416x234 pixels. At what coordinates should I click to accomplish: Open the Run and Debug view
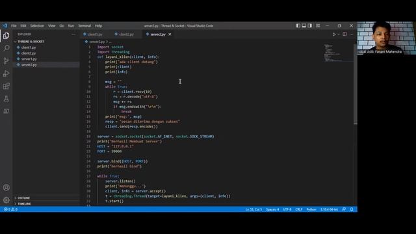[6, 73]
